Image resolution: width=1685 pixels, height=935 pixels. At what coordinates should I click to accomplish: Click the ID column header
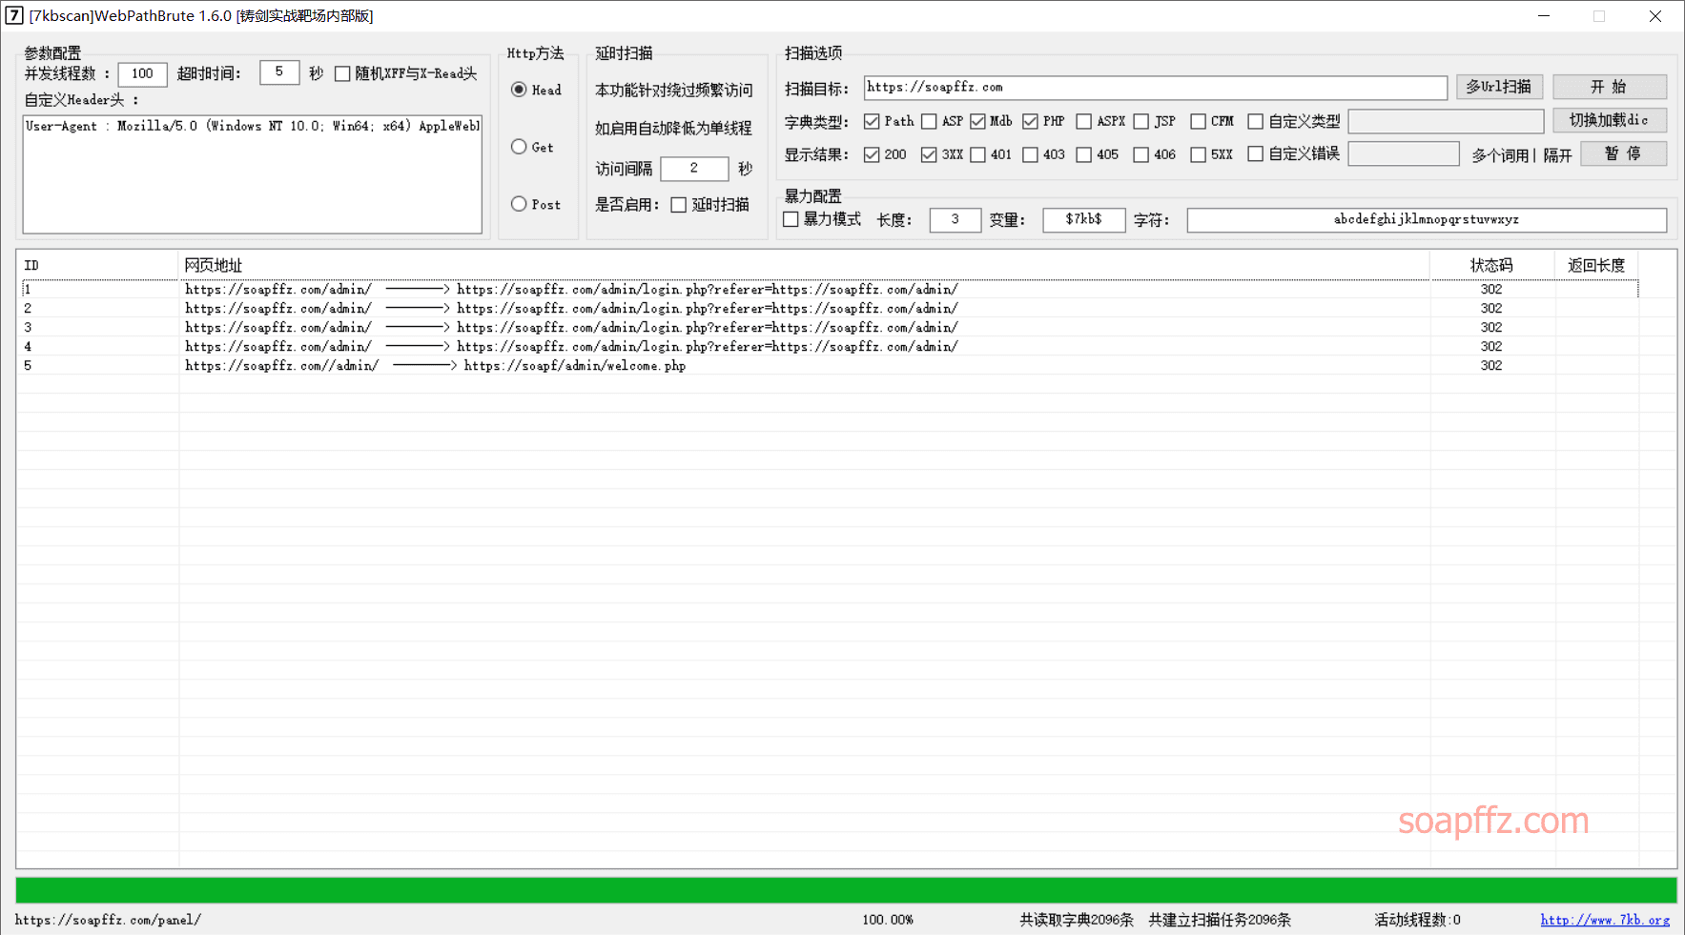tap(97, 266)
